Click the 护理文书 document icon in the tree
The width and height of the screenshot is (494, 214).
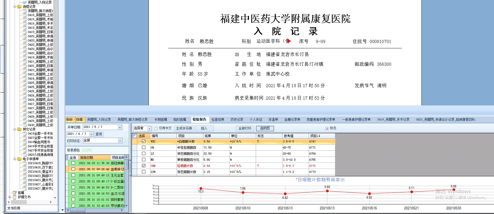pos(15,197)
